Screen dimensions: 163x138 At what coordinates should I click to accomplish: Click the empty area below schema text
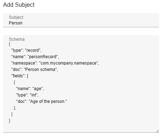81,127
